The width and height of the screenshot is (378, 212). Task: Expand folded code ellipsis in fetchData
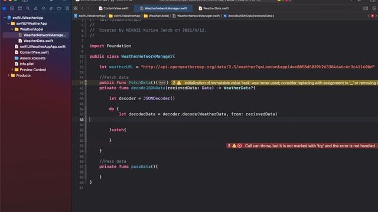(x=162, y=82)
